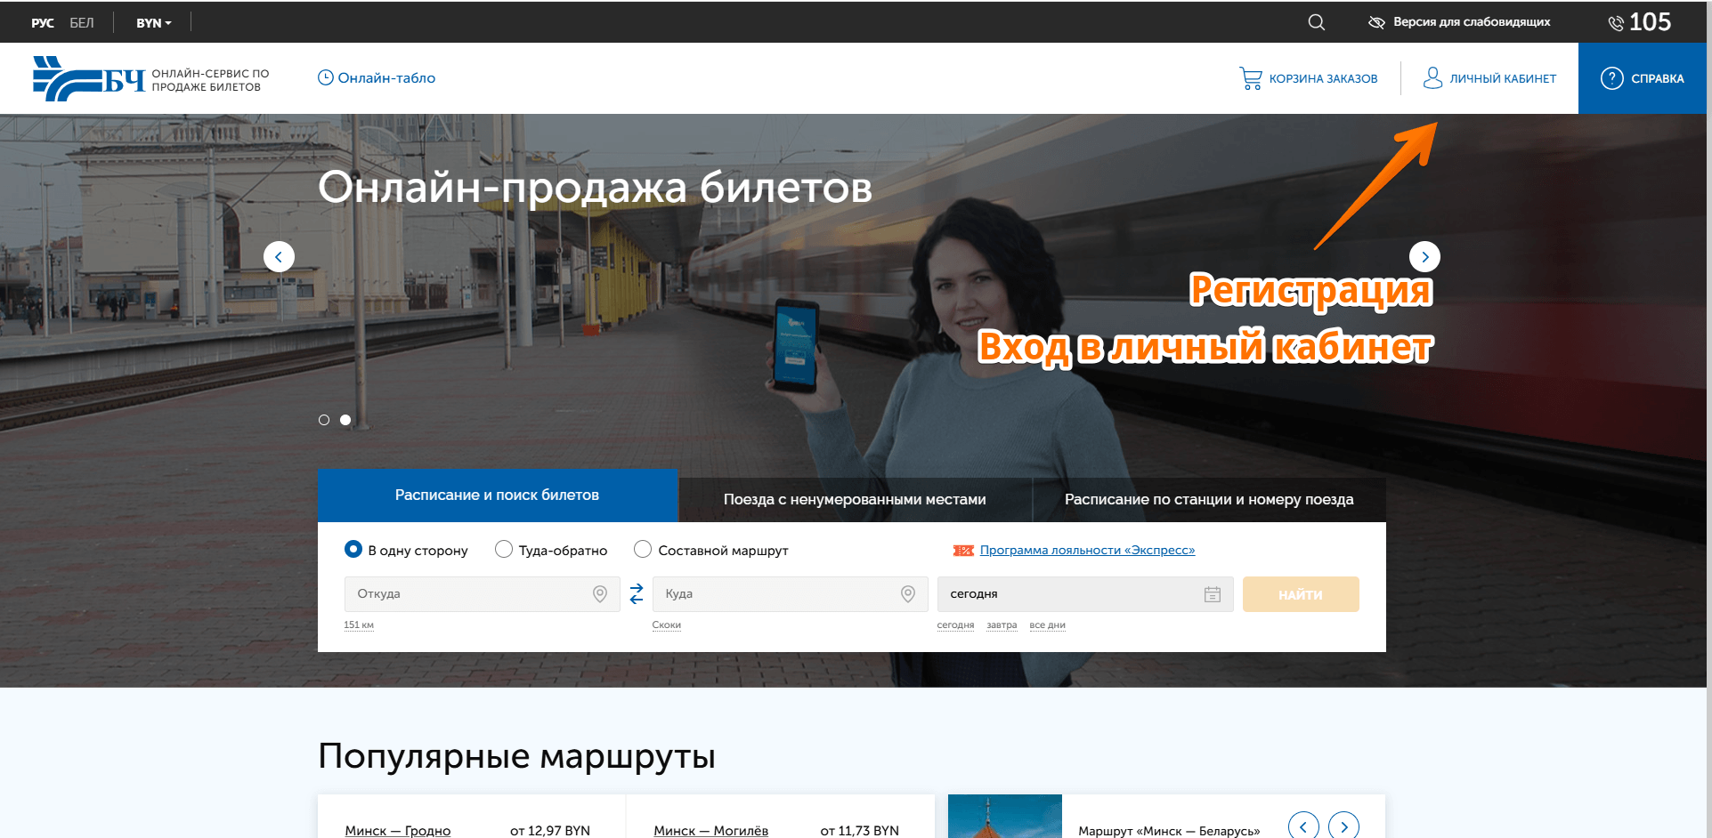Open Минск — Гродно popular route
The image size is (1712, 838).
point(398,830)
